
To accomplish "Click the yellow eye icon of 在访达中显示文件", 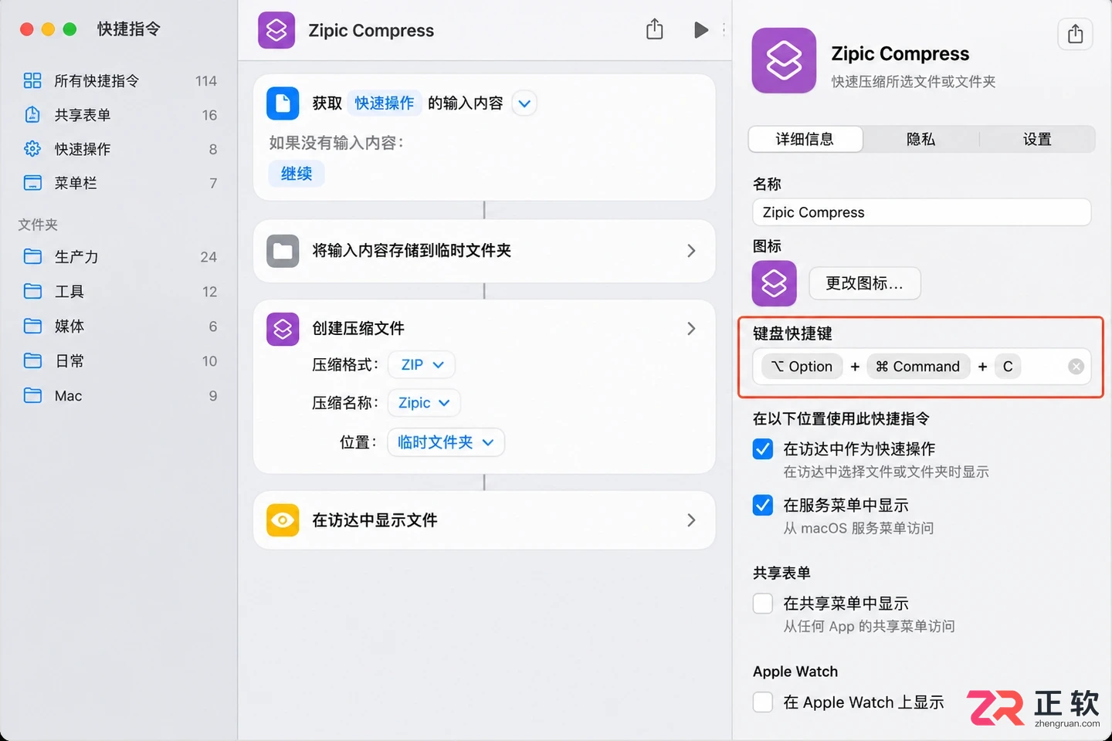I will pyautogui.click(x=283, y=520).
